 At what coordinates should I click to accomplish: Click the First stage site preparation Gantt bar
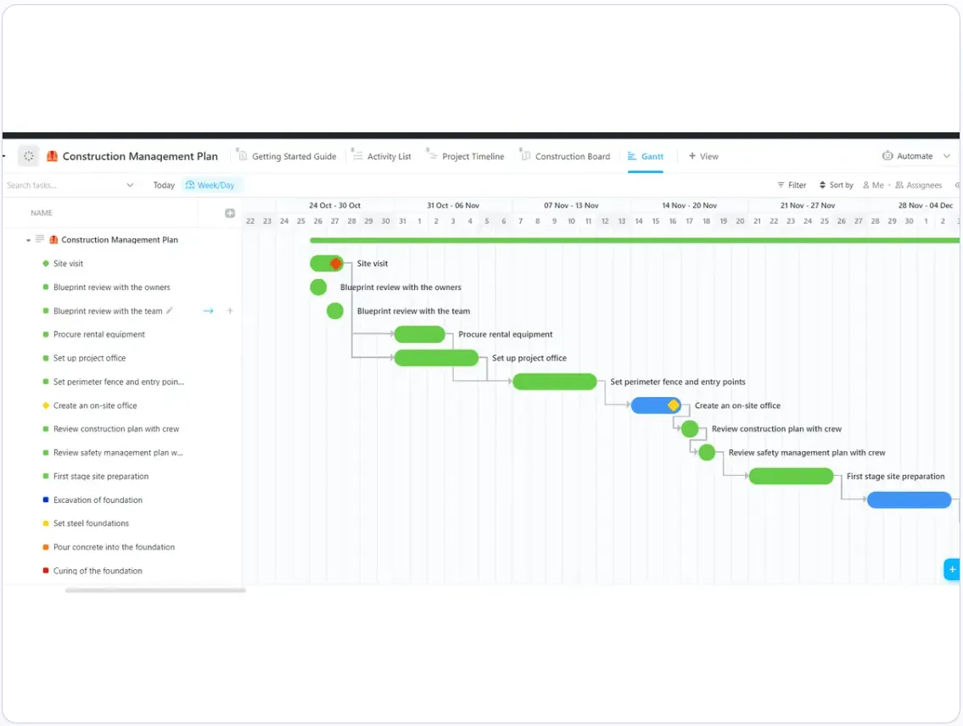(791, 477)
